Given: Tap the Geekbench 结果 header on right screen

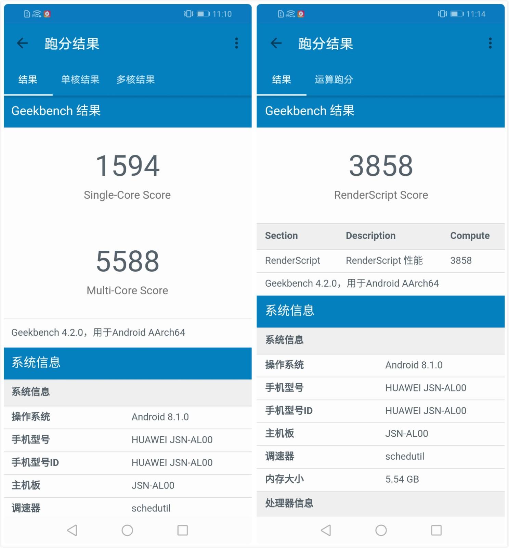Looking at the screenshot, I should (381, 111).
